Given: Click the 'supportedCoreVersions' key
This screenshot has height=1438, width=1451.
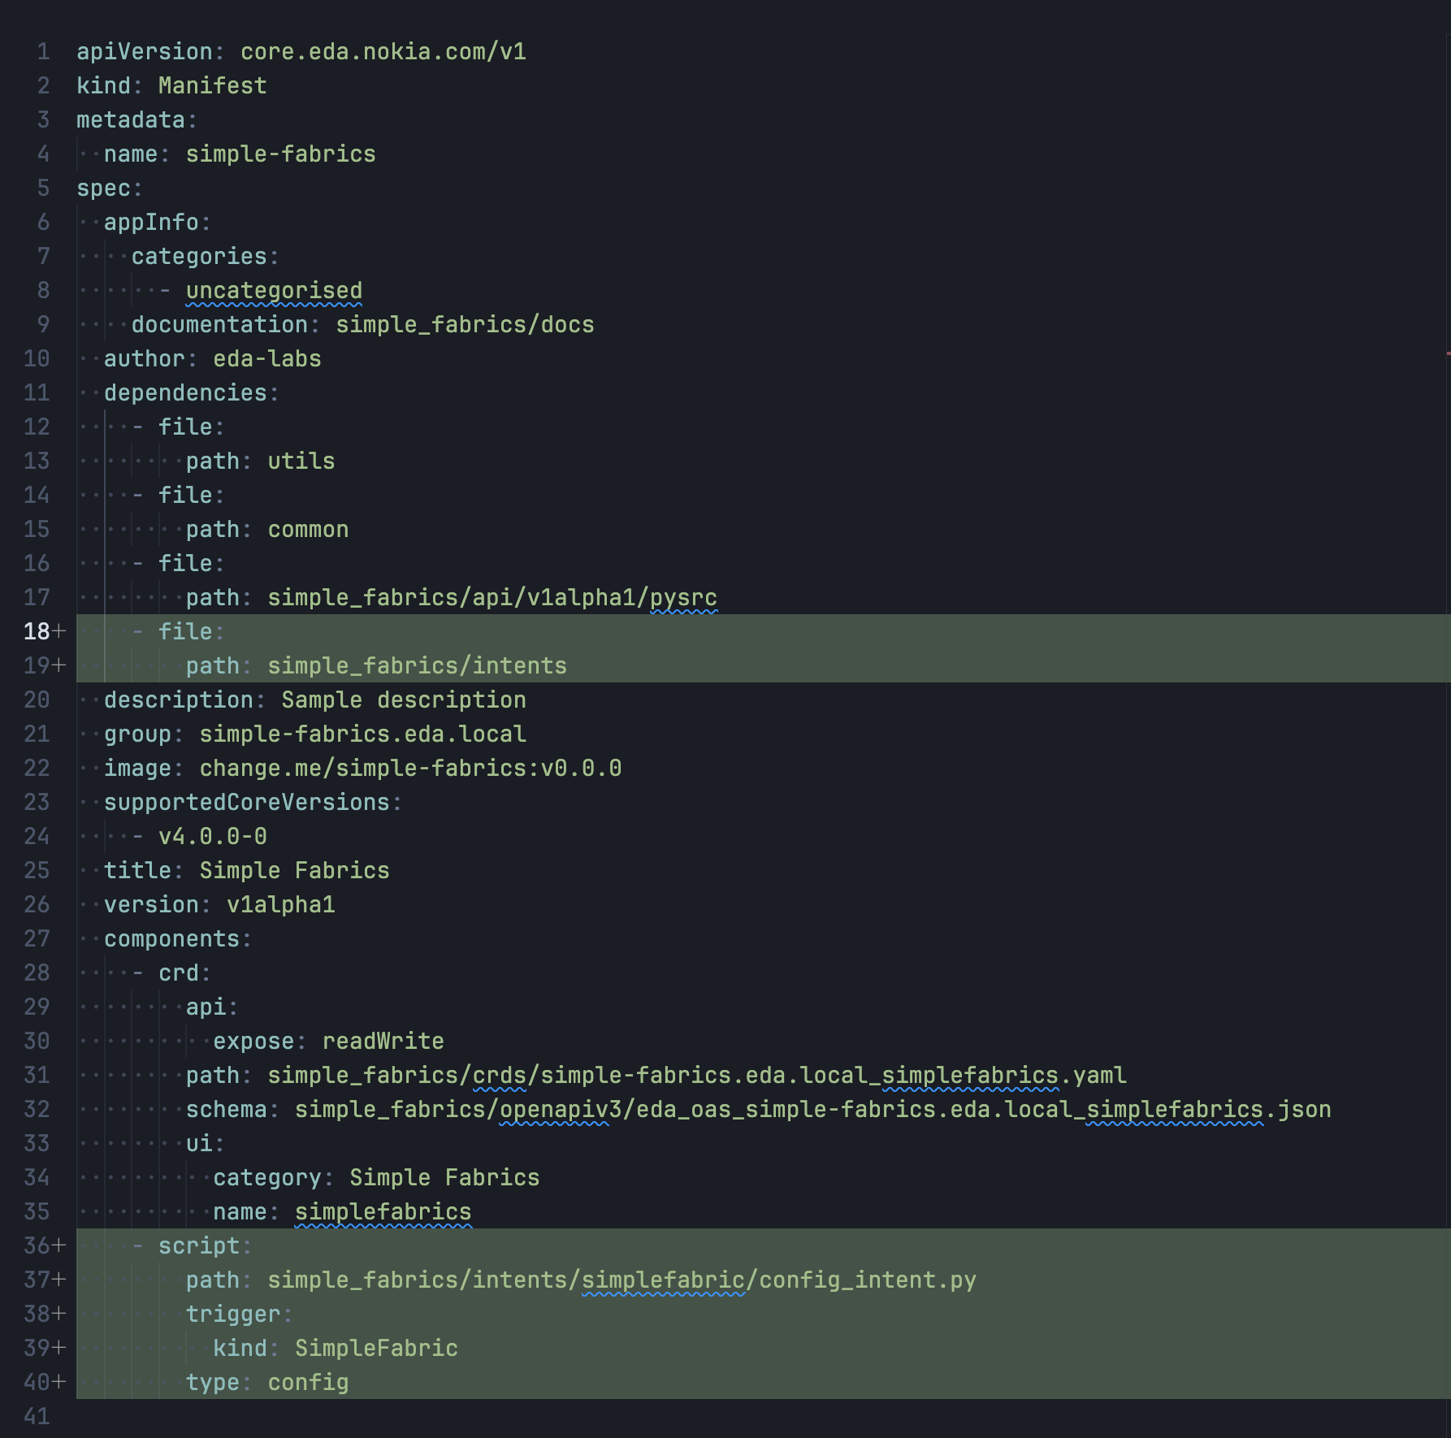Looking at the screenshot, I should point(247,802).
